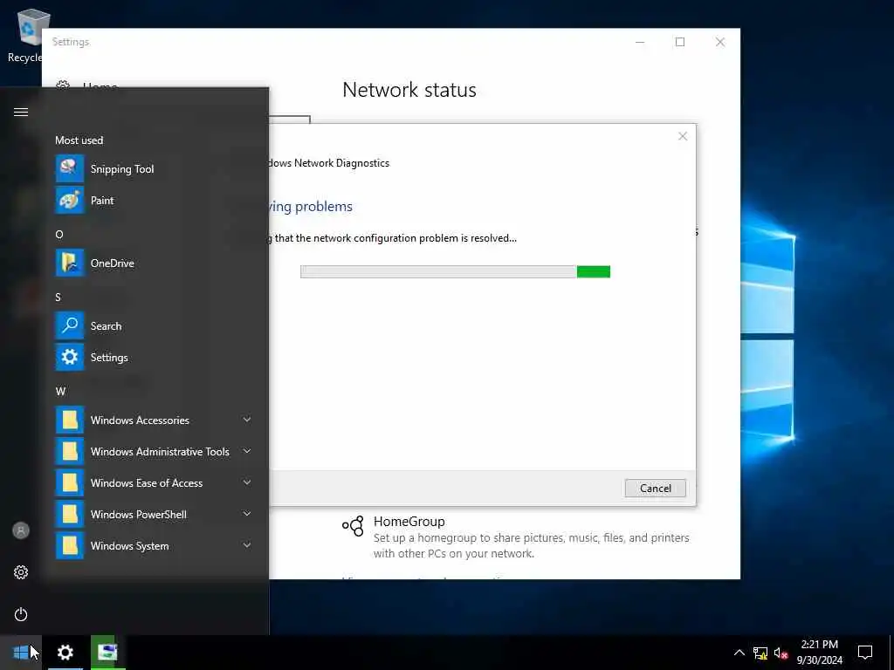The height and width of the screenshot is (670, 894).
Task: Open the HomeGroup link in Settings
Action: click(x=409, y=522)
